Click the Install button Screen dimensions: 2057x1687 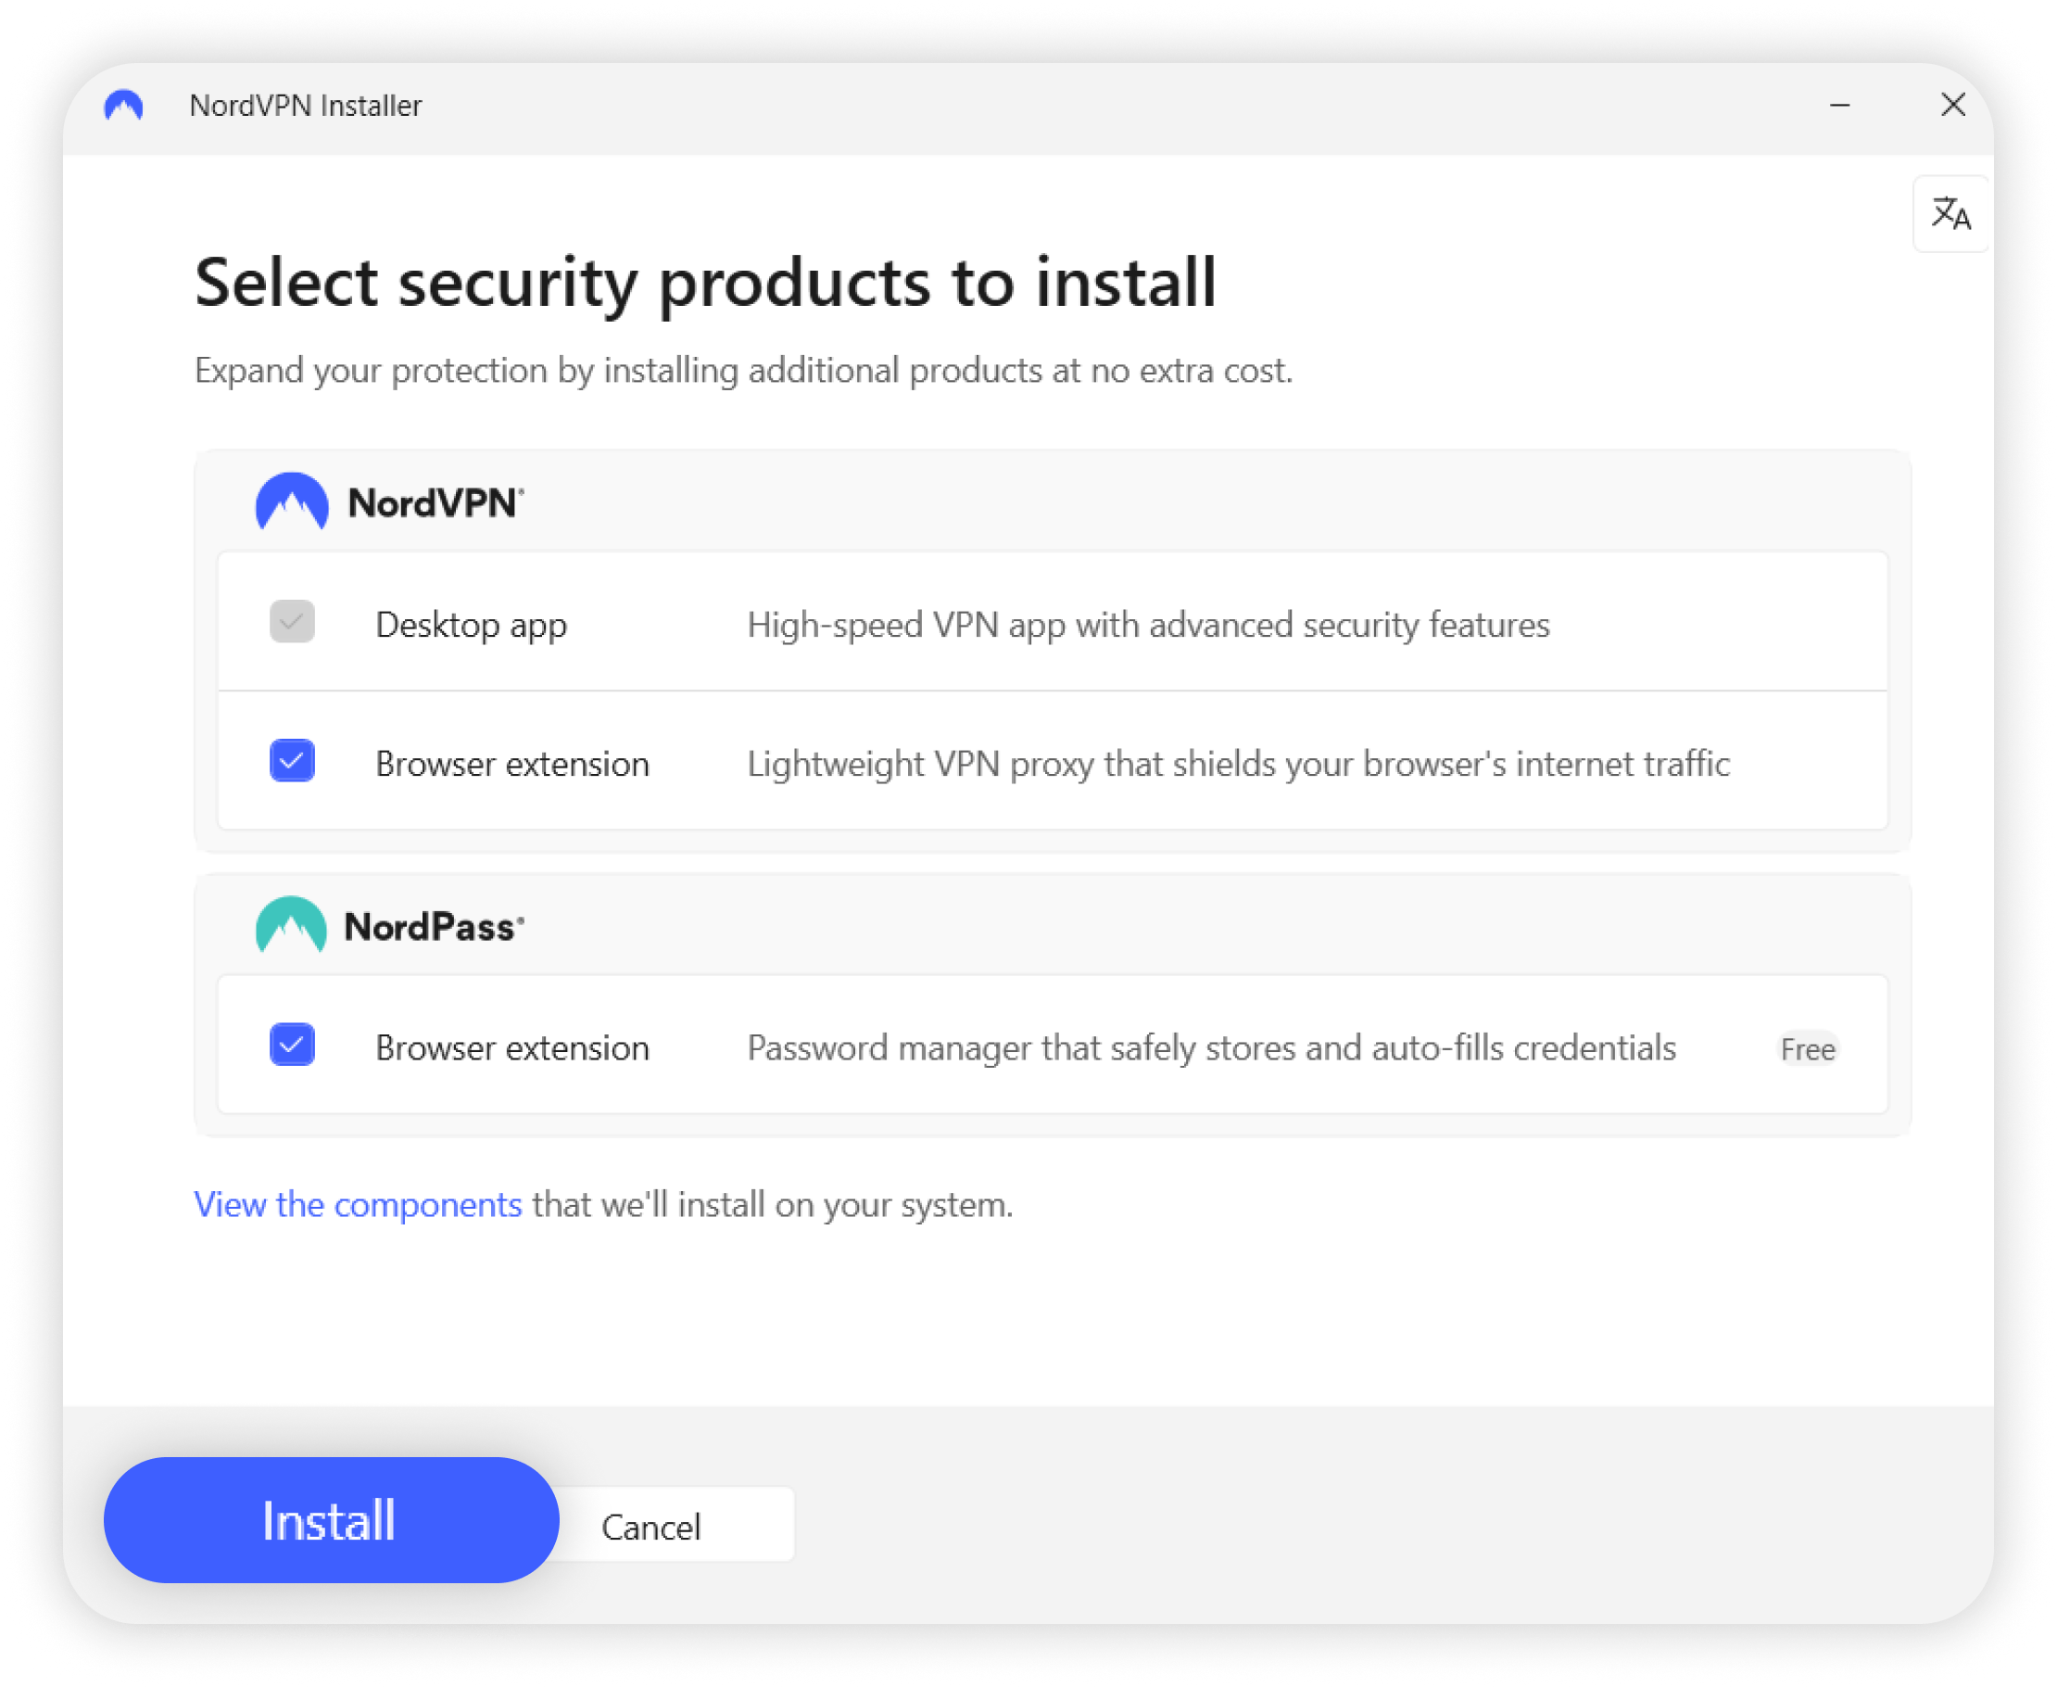pyautogui.click(x=331, y=1520)
